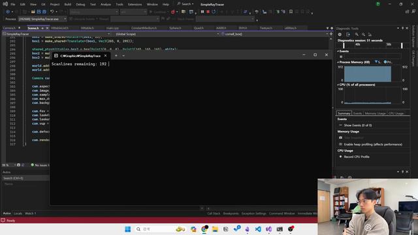Click Diagnostic Tools export session icon
This screenshot has height=235, width=418.
pyautogui.click(x=348, y=35)
